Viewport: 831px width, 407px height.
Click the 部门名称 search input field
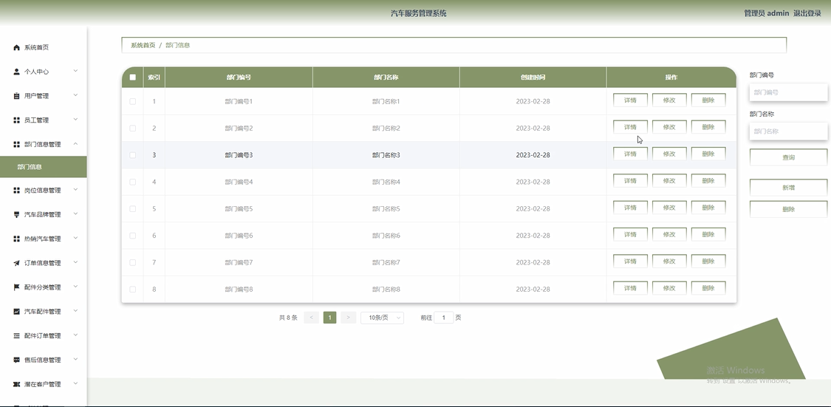point(789,131)
